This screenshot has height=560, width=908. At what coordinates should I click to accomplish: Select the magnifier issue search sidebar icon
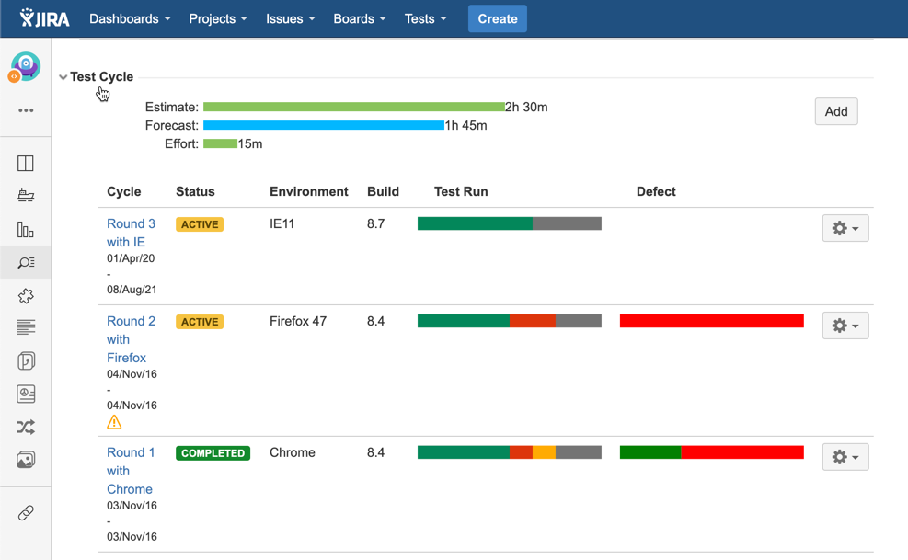pos(26,263)
